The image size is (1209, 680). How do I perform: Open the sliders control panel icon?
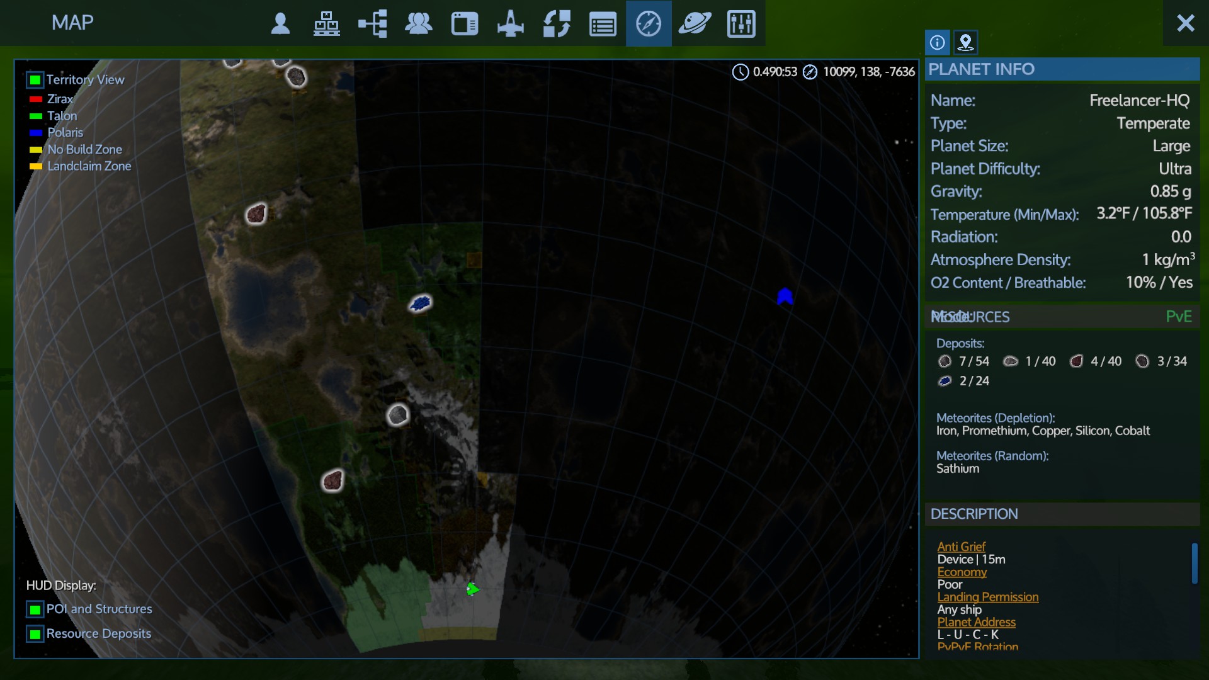coord(741,24)
